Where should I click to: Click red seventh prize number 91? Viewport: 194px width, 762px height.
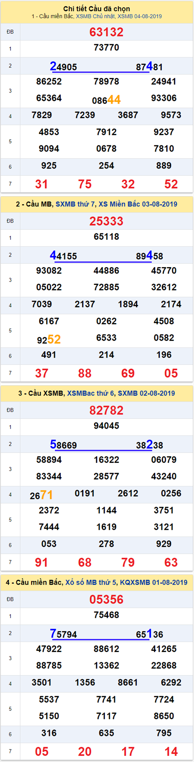click(42, 563)
